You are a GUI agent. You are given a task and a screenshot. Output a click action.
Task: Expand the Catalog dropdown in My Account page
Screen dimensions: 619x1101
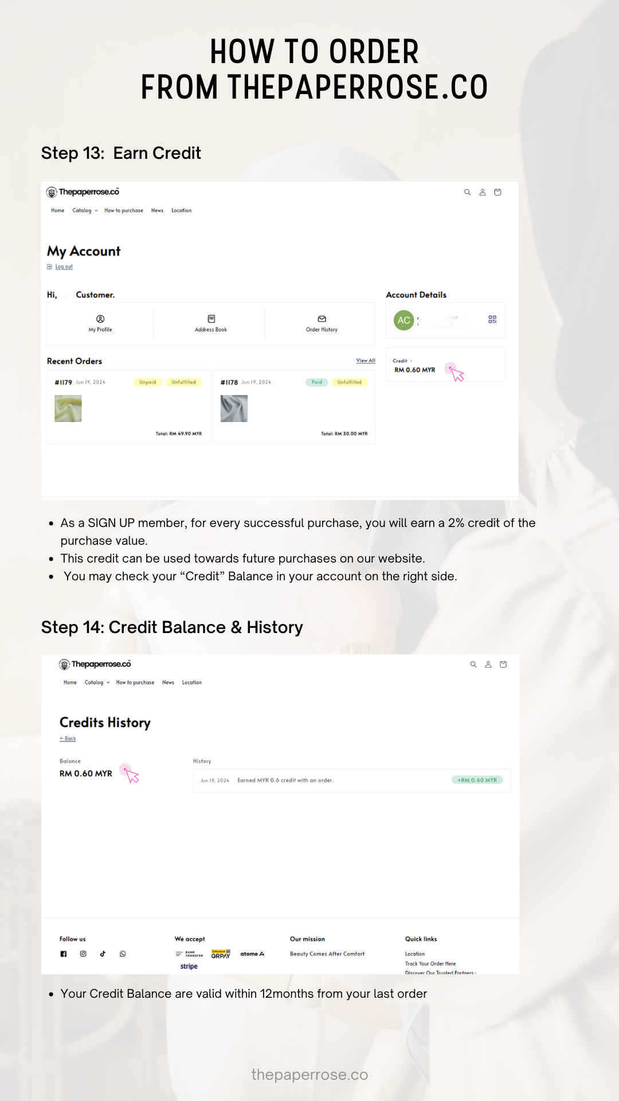[x=85, y=210]
